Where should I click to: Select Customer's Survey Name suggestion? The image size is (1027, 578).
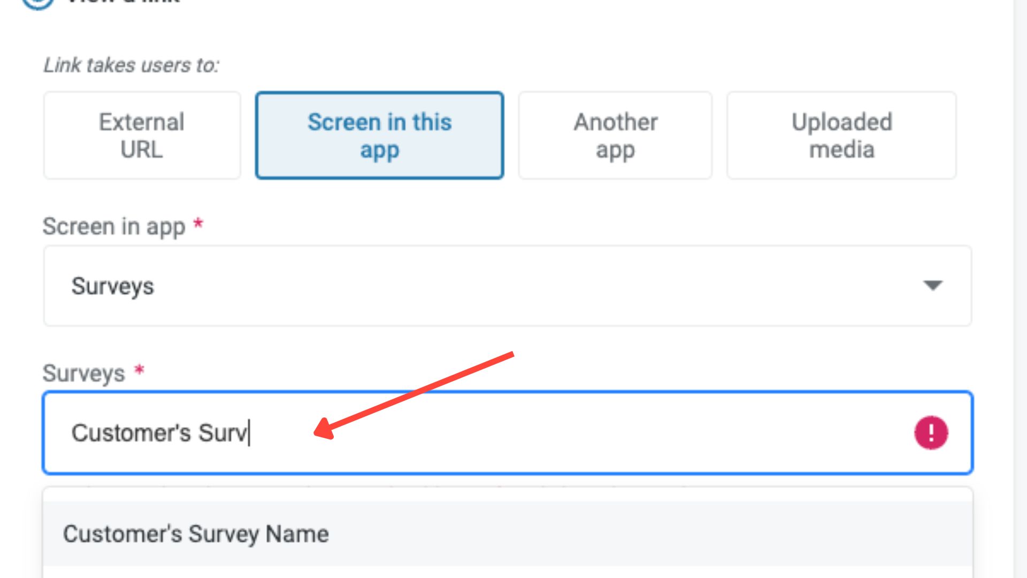pyautogui.click(x=196, y=534)
